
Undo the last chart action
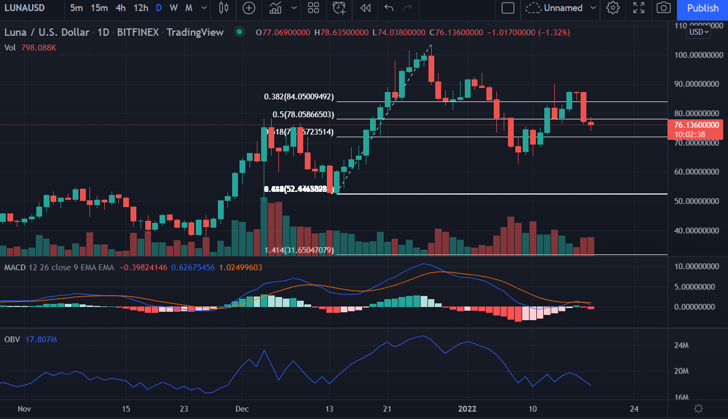pyautogui.click(x=389, y=8)
